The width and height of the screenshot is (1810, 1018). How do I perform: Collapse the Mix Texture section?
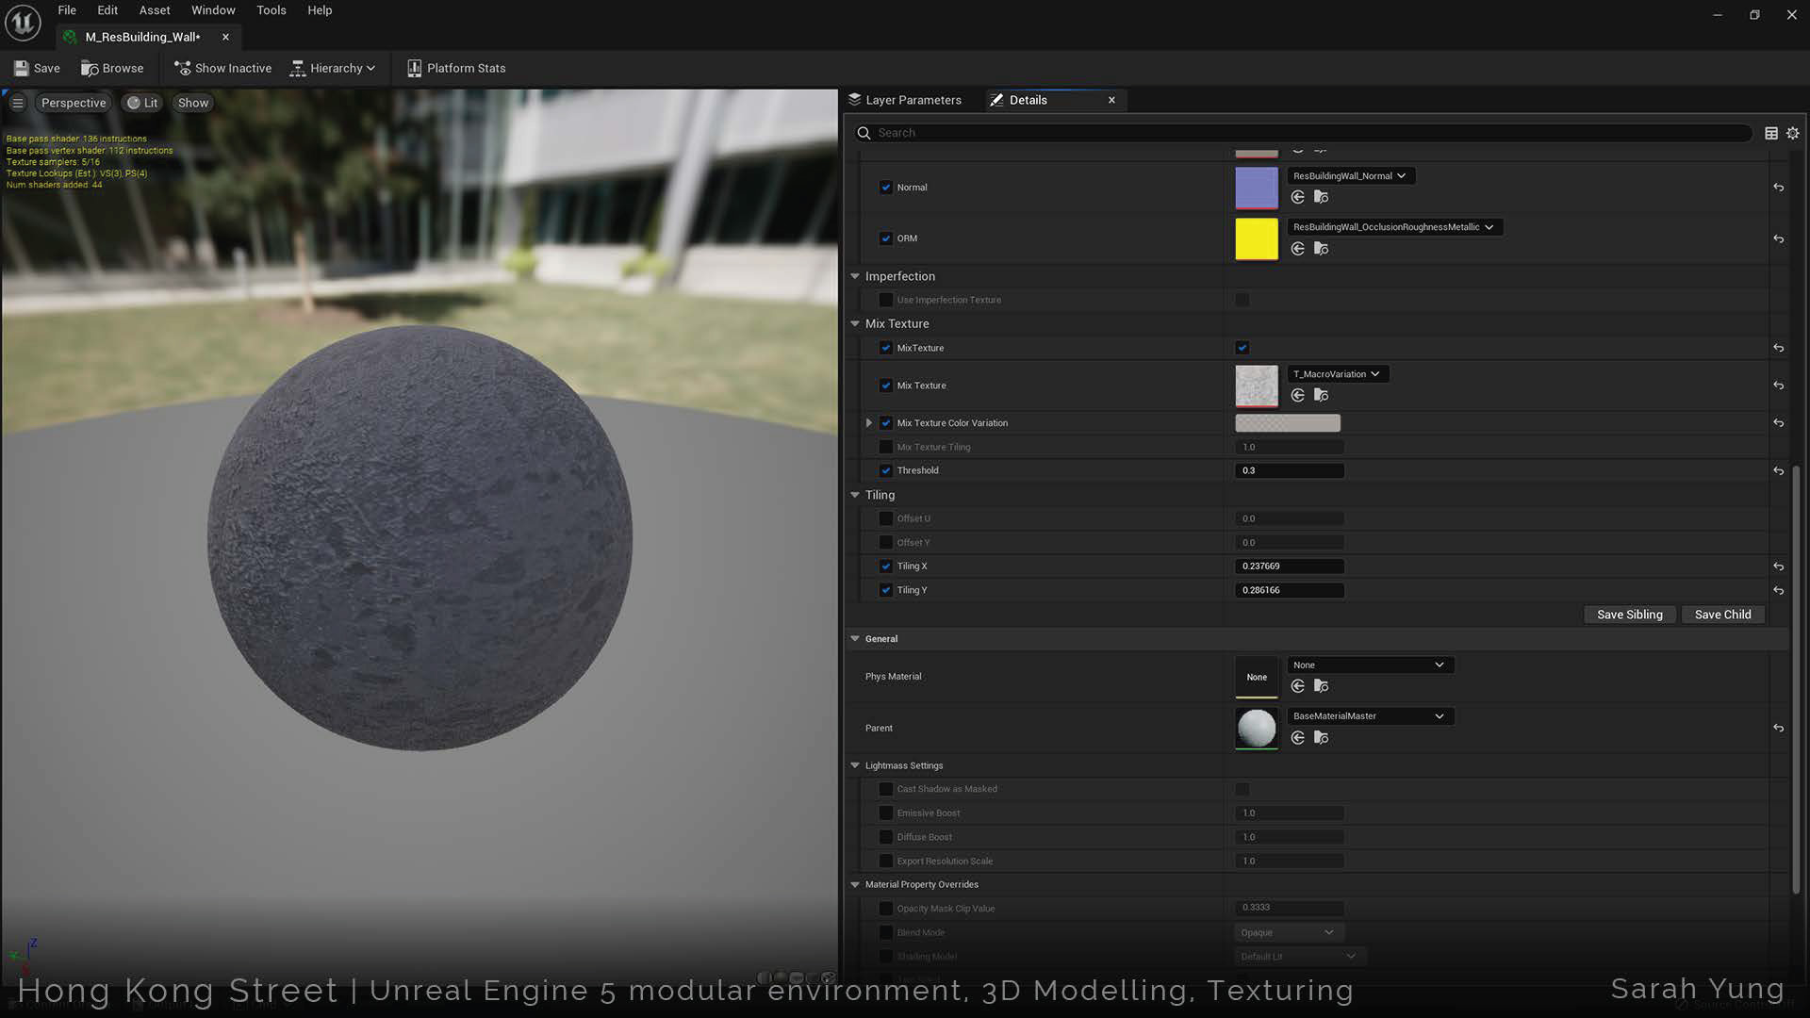coord(855,323)
